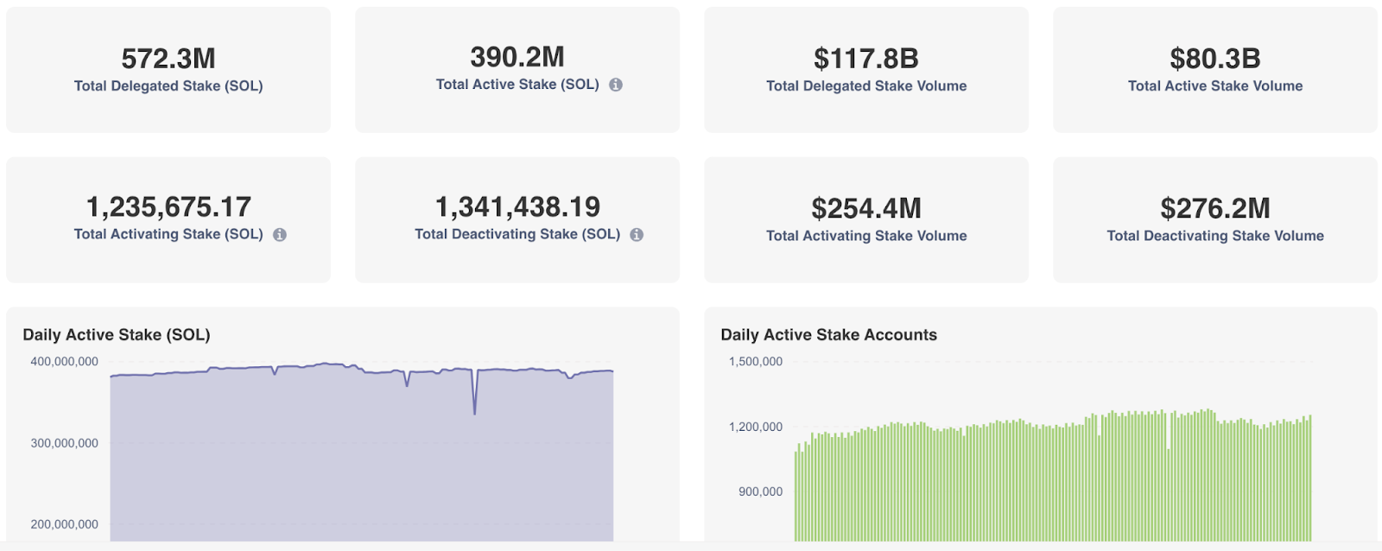Click the 1,341,438.19 deactivating stake figure

click(x=517, y=207)
